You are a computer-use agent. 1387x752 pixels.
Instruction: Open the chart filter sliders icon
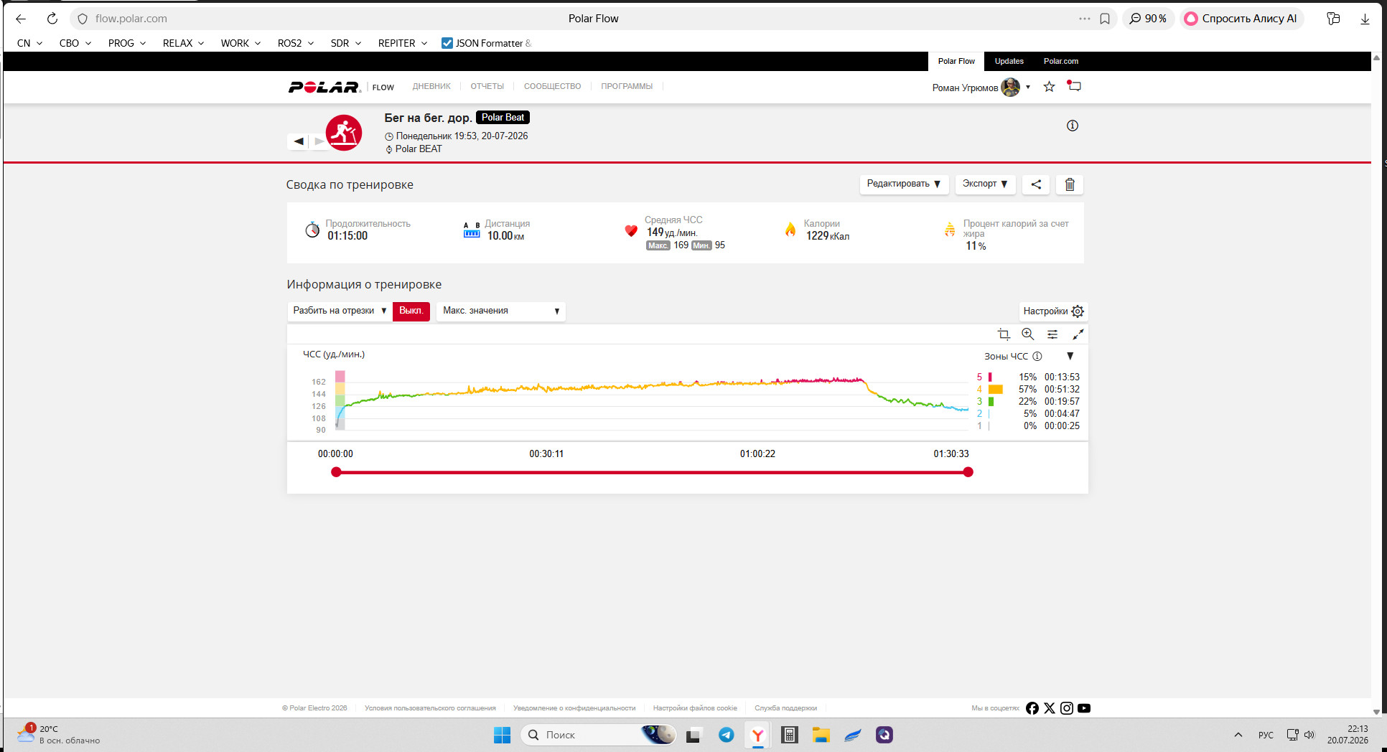[x=1052, y=334]
